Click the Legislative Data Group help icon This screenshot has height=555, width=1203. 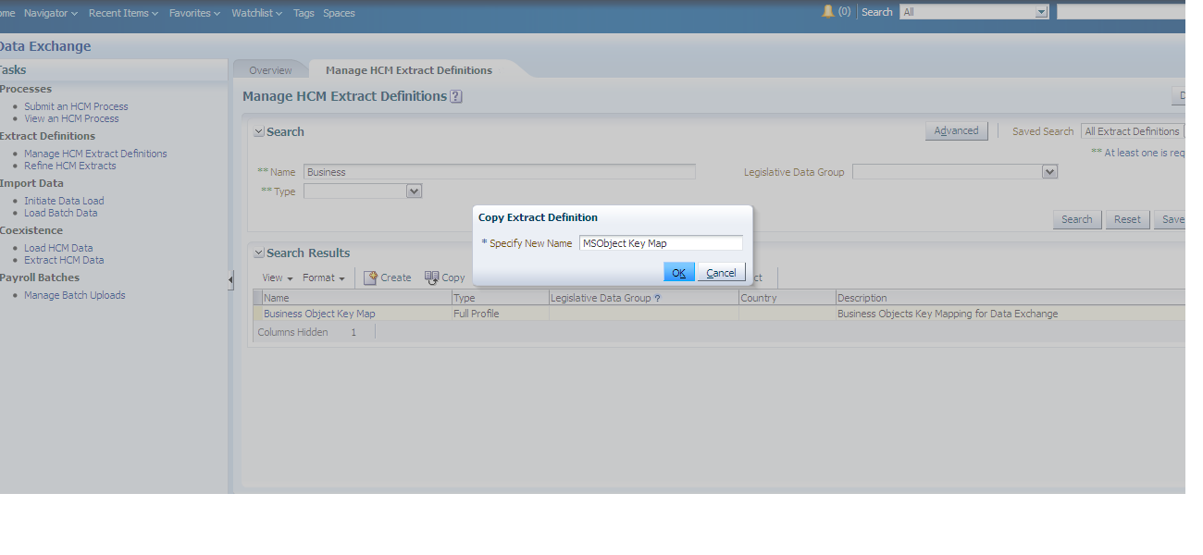coord(657,297)
